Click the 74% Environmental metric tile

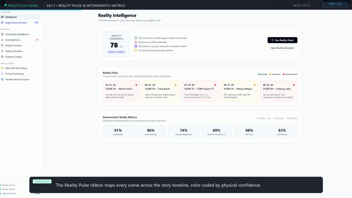tap(183, 132)
